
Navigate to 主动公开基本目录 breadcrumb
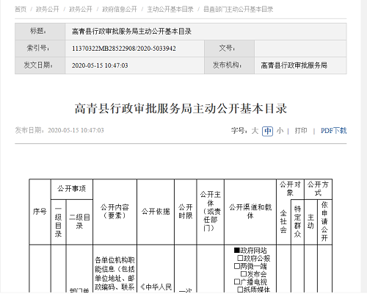point(170,10)
